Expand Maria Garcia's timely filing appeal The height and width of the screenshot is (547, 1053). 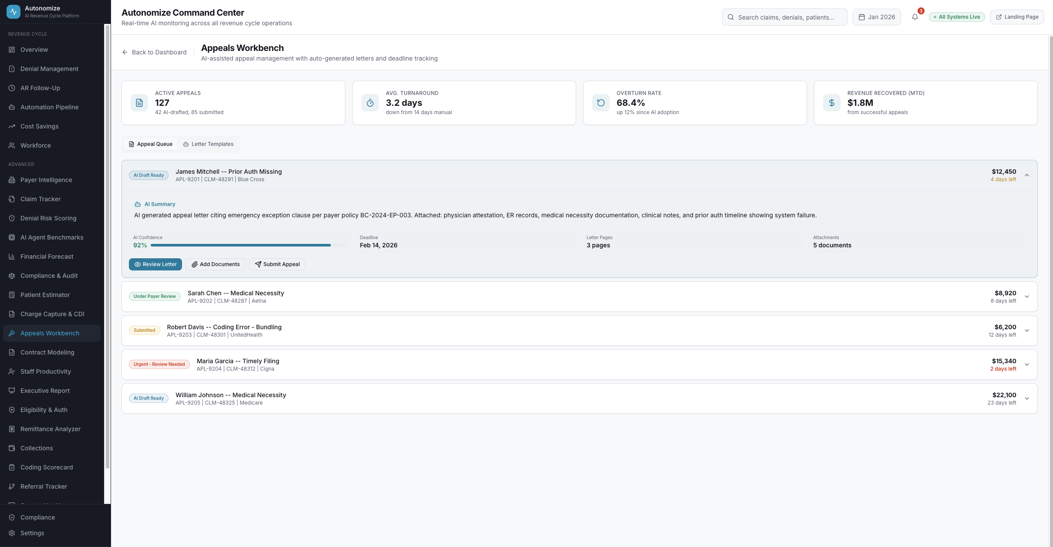click(x=1027, y=365)
